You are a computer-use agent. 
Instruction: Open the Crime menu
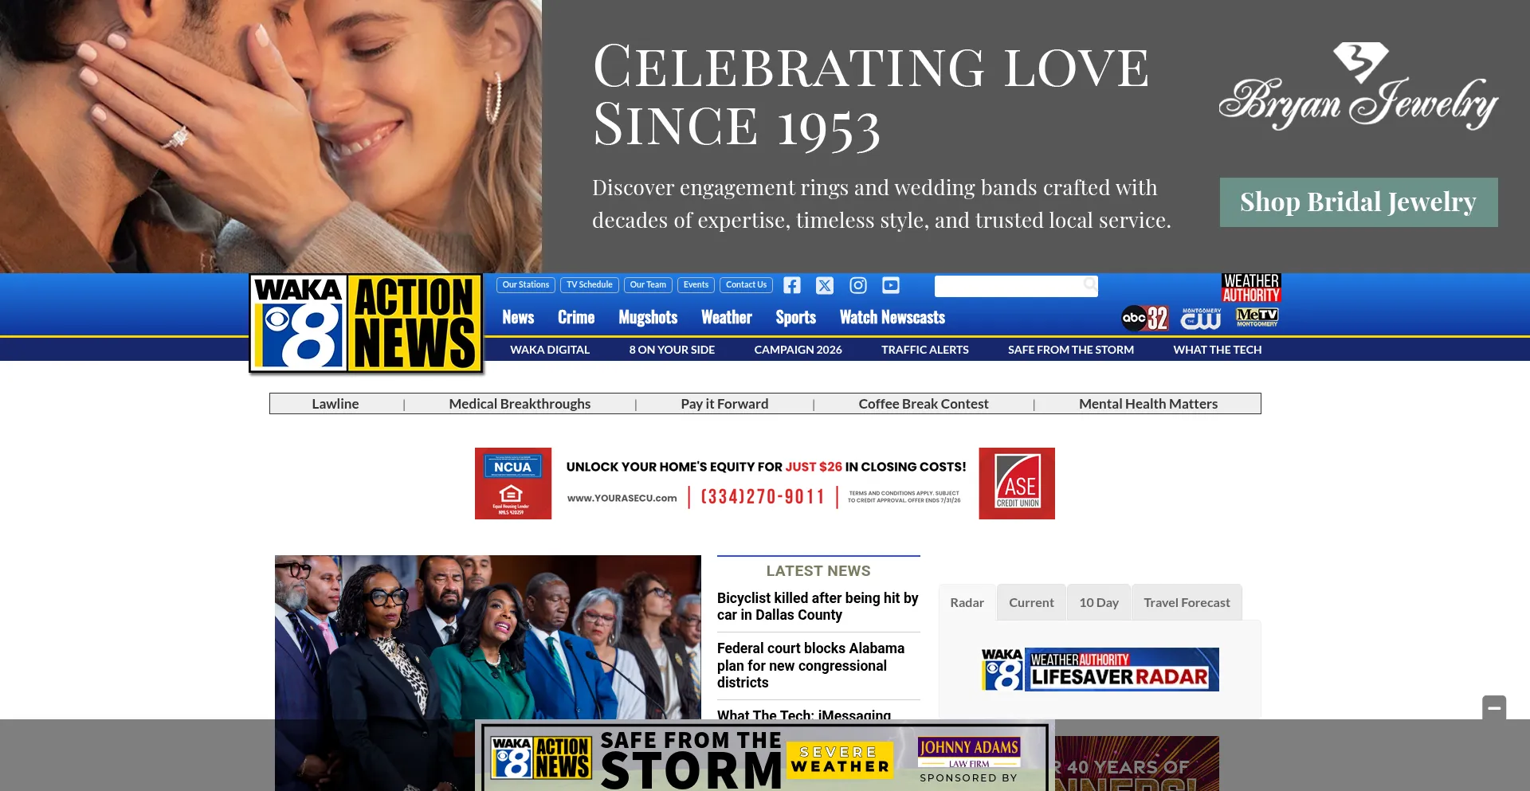click(576, 318)
